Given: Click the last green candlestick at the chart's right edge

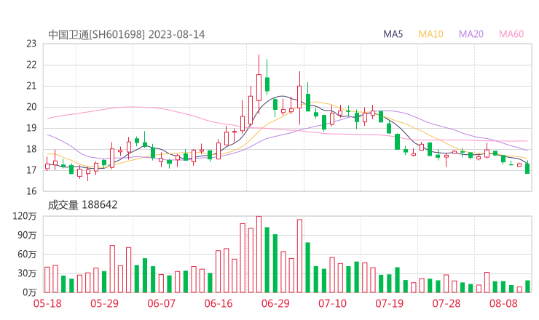Looking at the screenshot, I should coord(527,168).
